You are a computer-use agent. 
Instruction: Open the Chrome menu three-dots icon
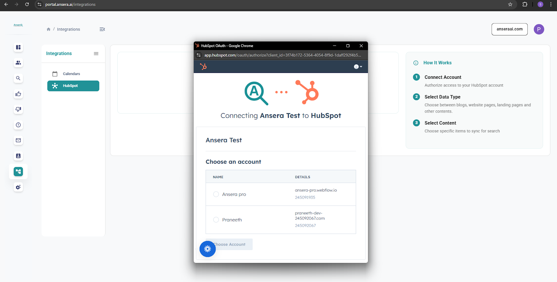[551, 5]
